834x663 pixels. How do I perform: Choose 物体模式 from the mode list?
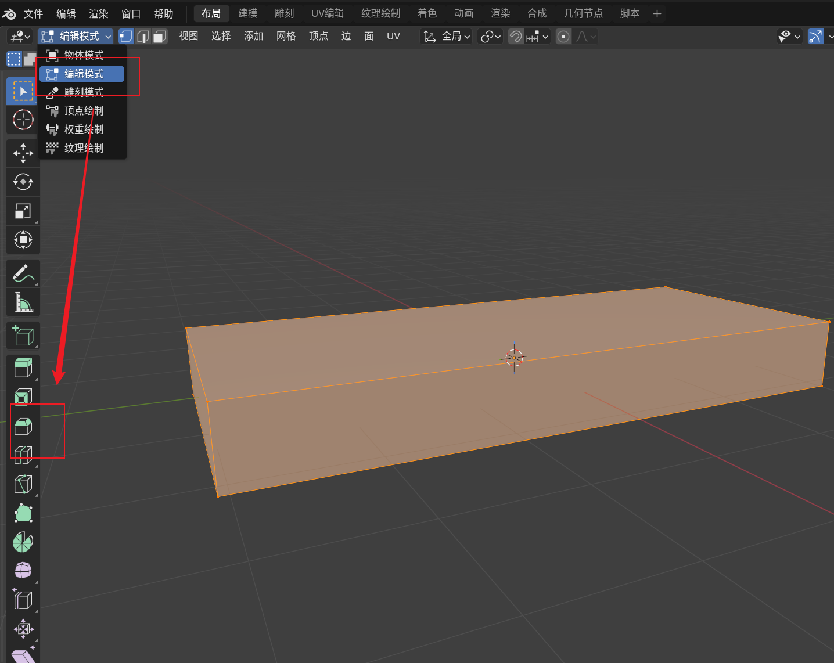[83, 55]
